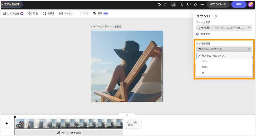Screen dimensions: 256x136
Task: Open the more options ellipsis menu
Action: (x=202, y=4)
